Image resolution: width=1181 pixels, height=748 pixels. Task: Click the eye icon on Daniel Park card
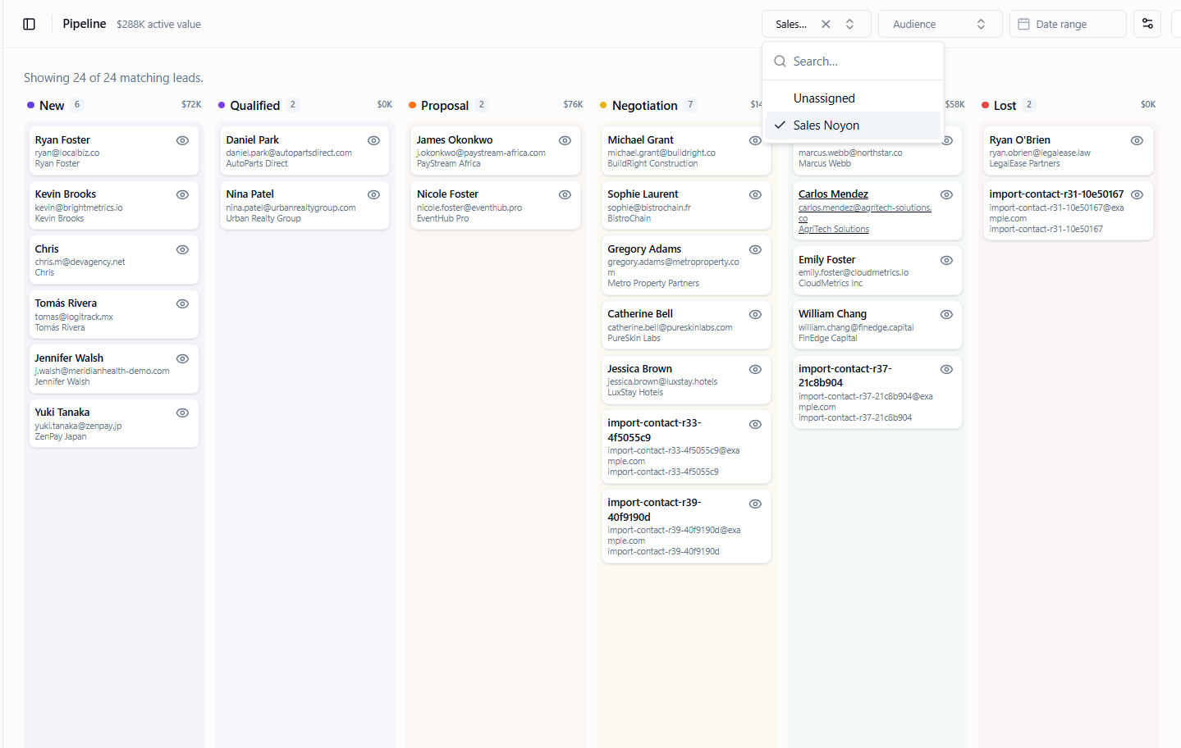373,141
